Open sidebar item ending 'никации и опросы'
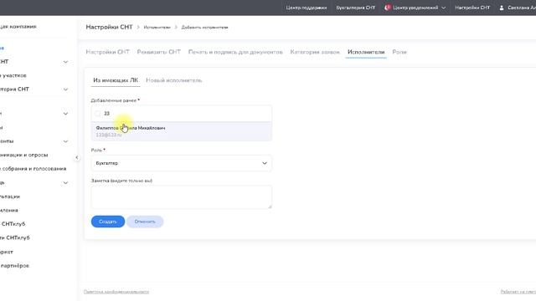The height and width of the screenshot is (301, 536). tap(24, 155)
